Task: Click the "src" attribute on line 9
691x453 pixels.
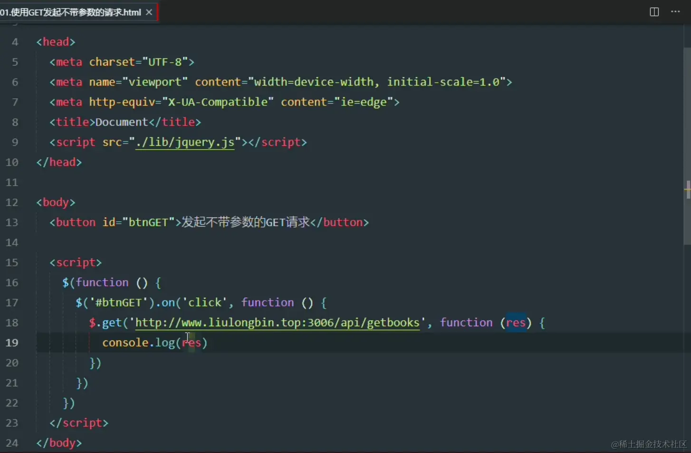Action: pyautogui.click(x=112, y=142)
